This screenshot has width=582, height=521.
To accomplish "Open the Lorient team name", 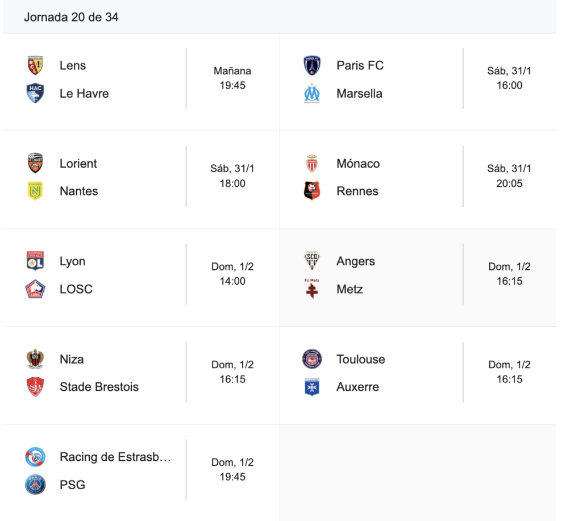I will (78, 164).
